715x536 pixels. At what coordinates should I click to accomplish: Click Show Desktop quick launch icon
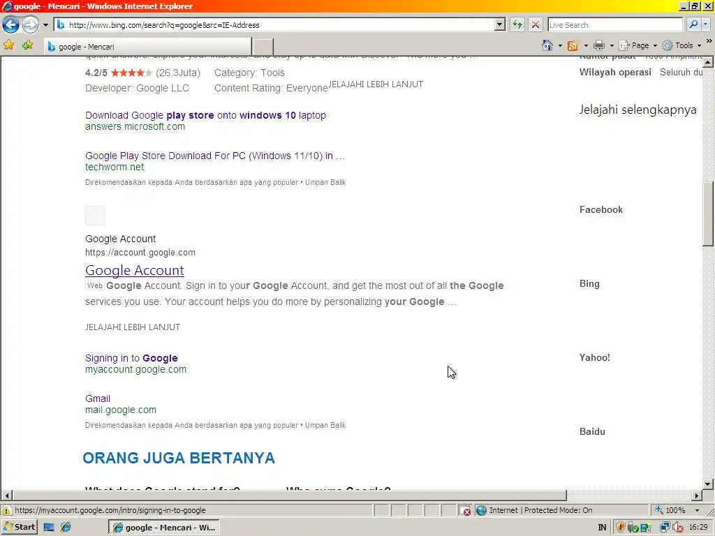tap(49, 528)
